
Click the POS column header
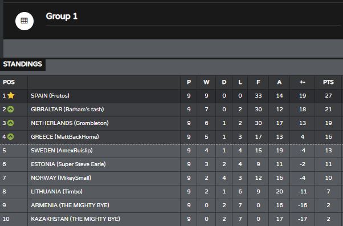coord(9,82)
